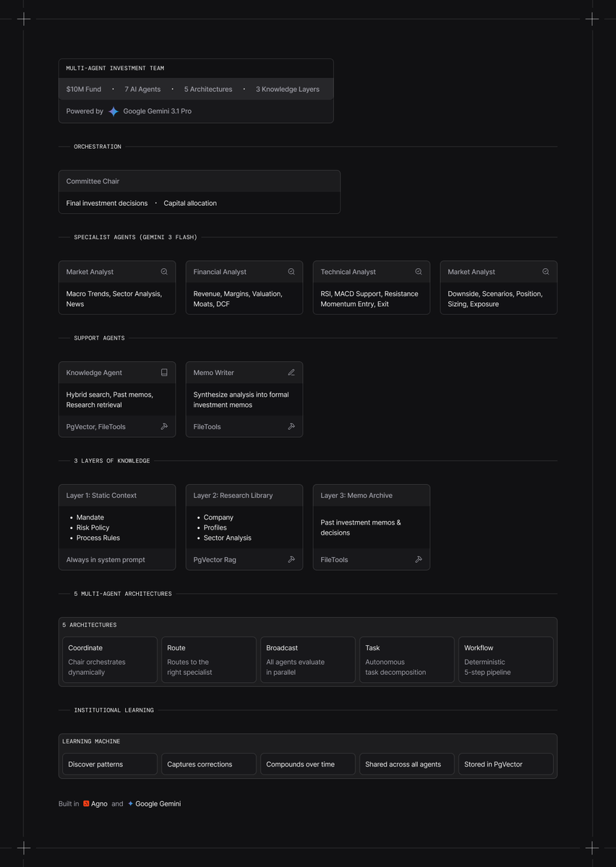Click the Google Gemini star icon near Powered by

(x=114, y=111)
